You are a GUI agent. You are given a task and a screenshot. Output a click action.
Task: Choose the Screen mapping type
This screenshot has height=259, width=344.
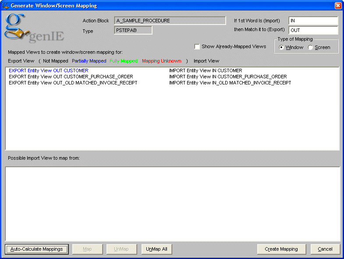pos(311,47)
